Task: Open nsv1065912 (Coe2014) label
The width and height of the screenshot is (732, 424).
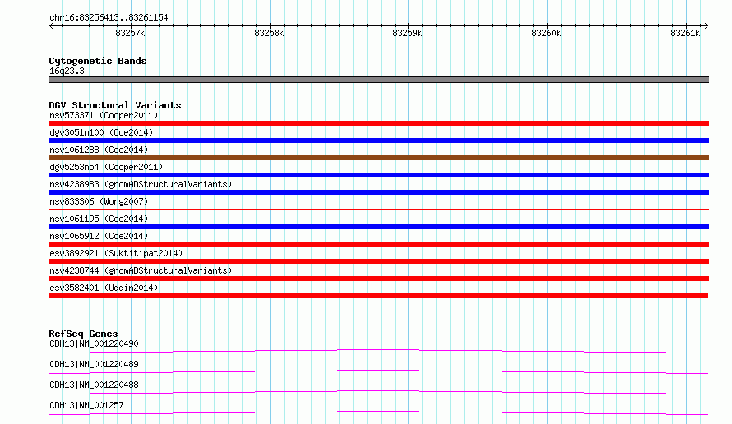Action: 99,236
